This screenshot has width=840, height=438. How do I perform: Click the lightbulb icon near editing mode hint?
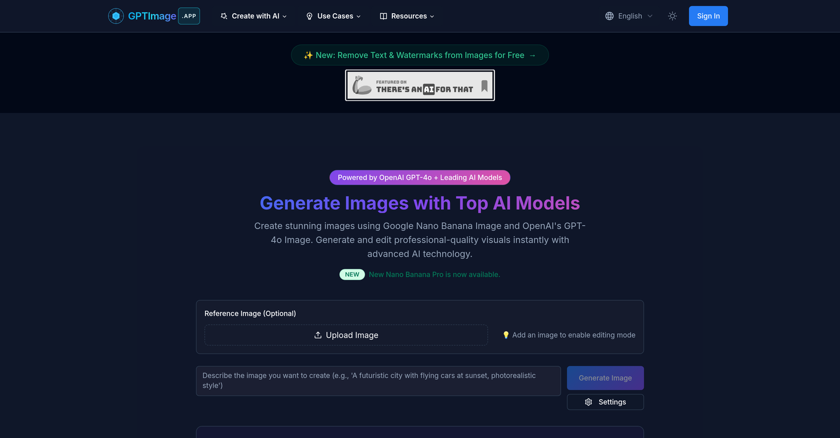pos(506,335)
